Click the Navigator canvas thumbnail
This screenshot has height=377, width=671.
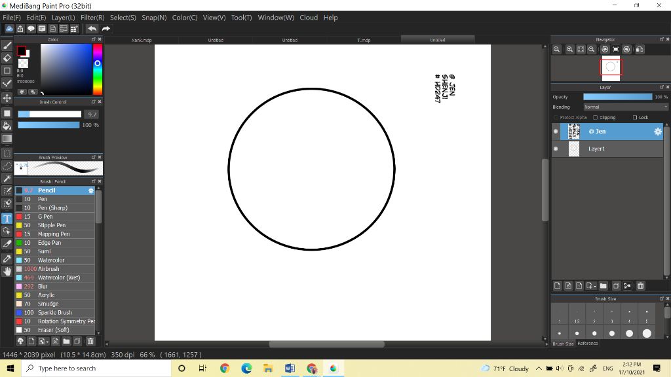pos(611,68)
